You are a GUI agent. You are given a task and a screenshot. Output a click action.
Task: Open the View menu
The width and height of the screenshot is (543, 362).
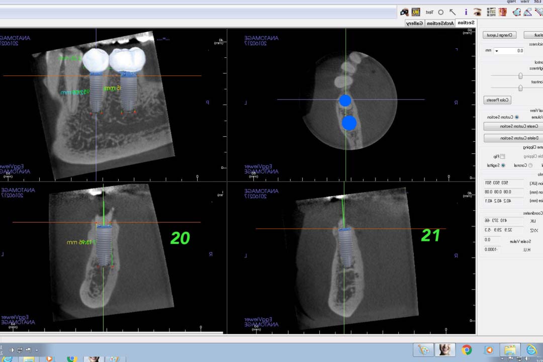coord(525,2)
